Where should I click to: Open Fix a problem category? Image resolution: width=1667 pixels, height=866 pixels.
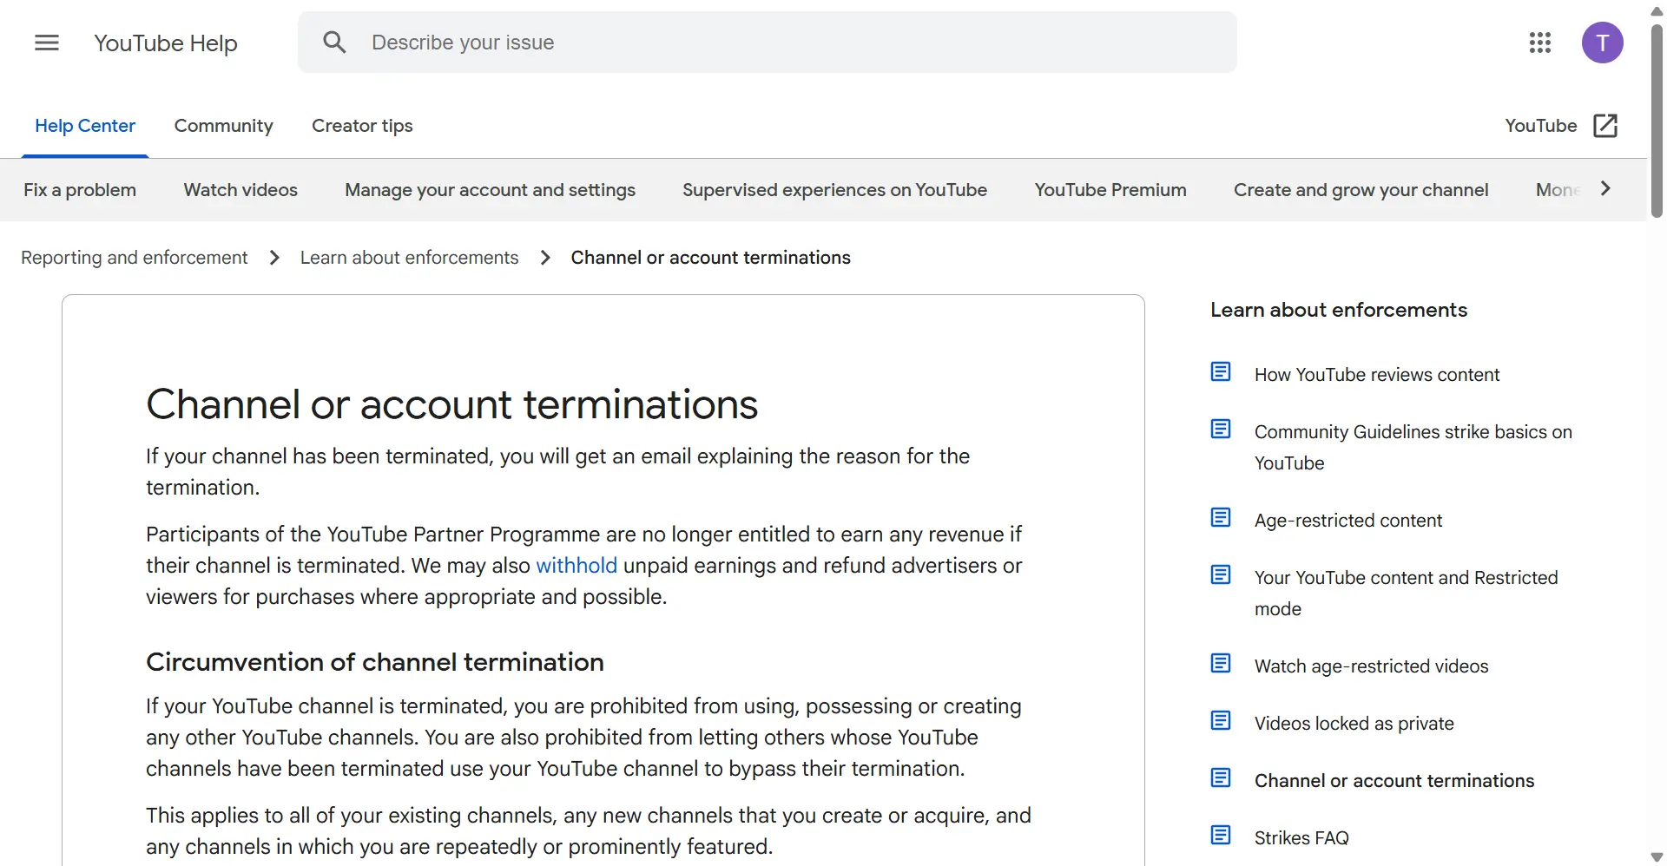80,190
